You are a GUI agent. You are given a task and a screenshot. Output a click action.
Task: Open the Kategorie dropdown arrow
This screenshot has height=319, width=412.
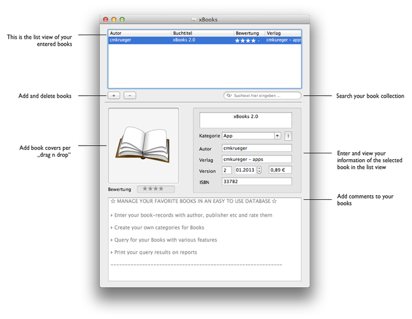tap(277, 136)
